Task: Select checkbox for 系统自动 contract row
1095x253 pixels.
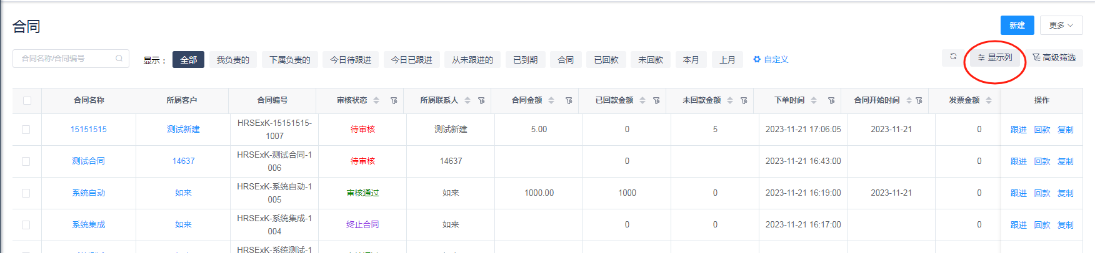Action: point(26,193)
